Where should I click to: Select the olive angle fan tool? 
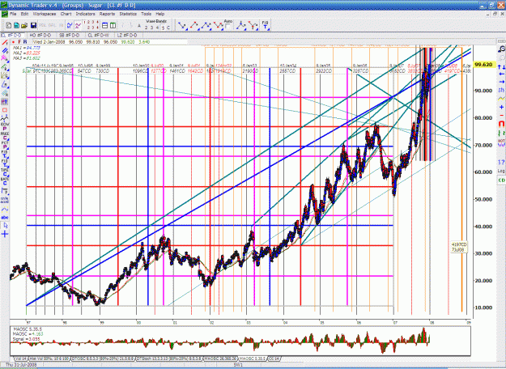(5, 75)
